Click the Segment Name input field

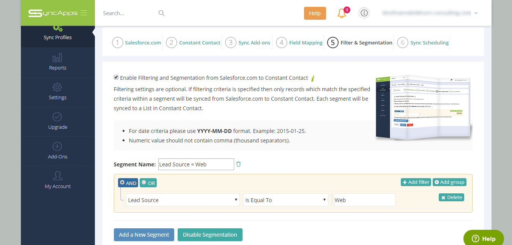click(x=196, y=164)
